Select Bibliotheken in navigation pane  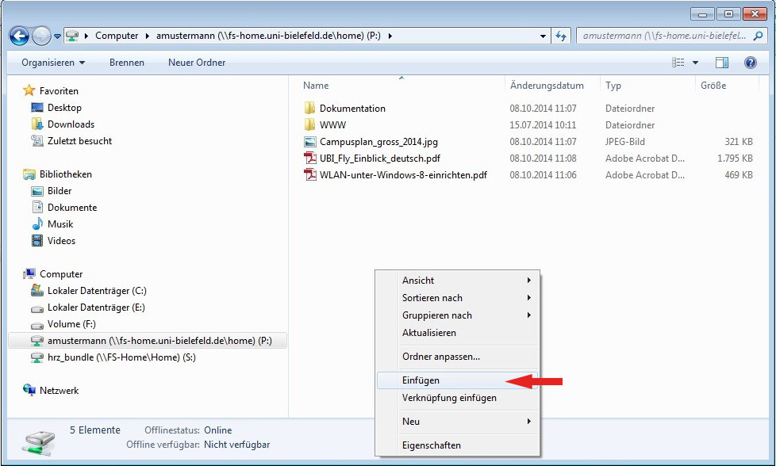pyautogui.click(x=65, y=174)
